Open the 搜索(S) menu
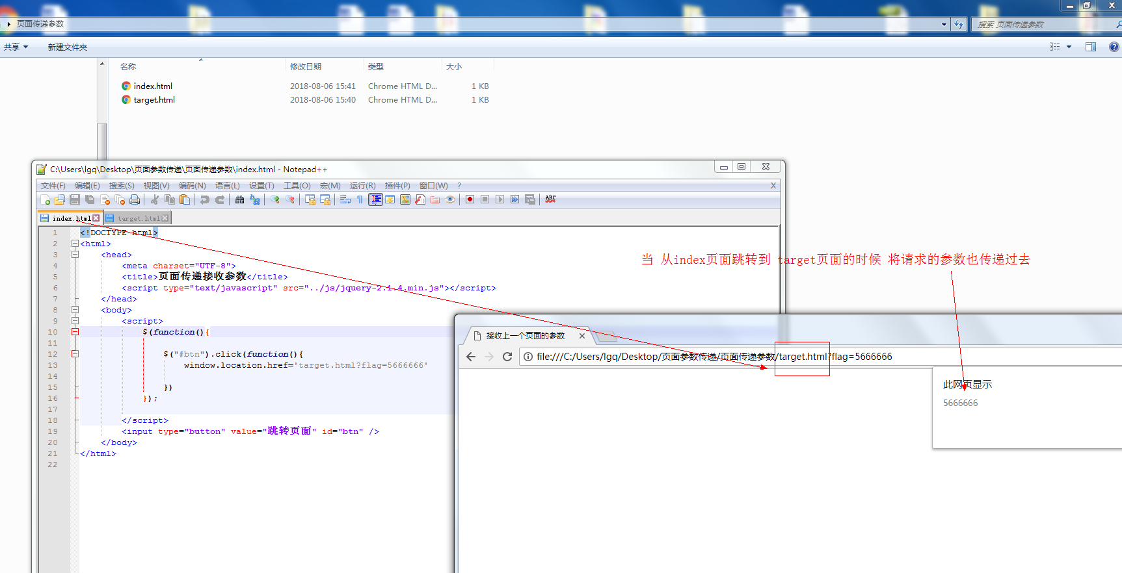 coord(122,186)
